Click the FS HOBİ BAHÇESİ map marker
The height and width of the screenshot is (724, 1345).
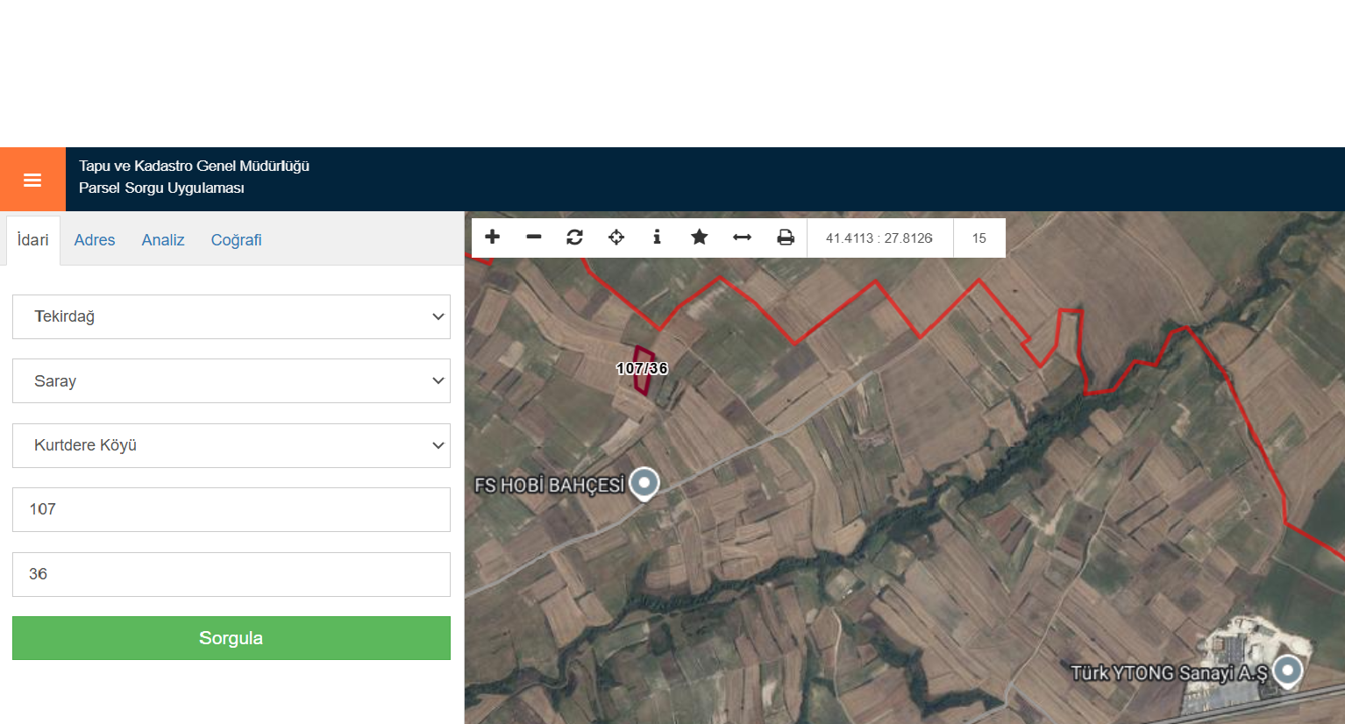click(644, 484)
